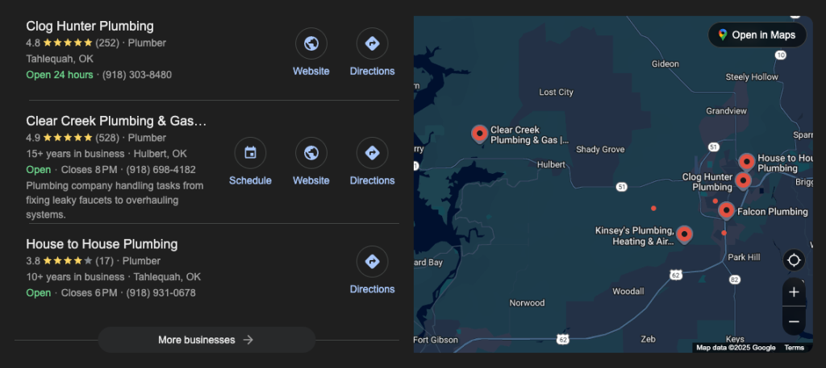Zoom out on the map
826x368 pixels.
pos(794,321)
